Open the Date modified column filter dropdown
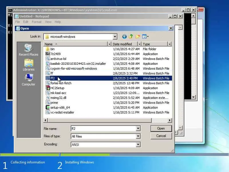This screenshot has width=229, height=172. [139, 44]
